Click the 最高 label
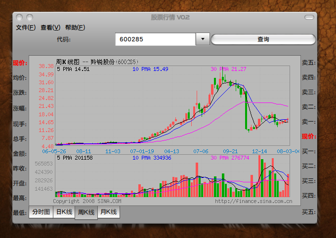This screenshot has width=336, height=238. (20, 198)
